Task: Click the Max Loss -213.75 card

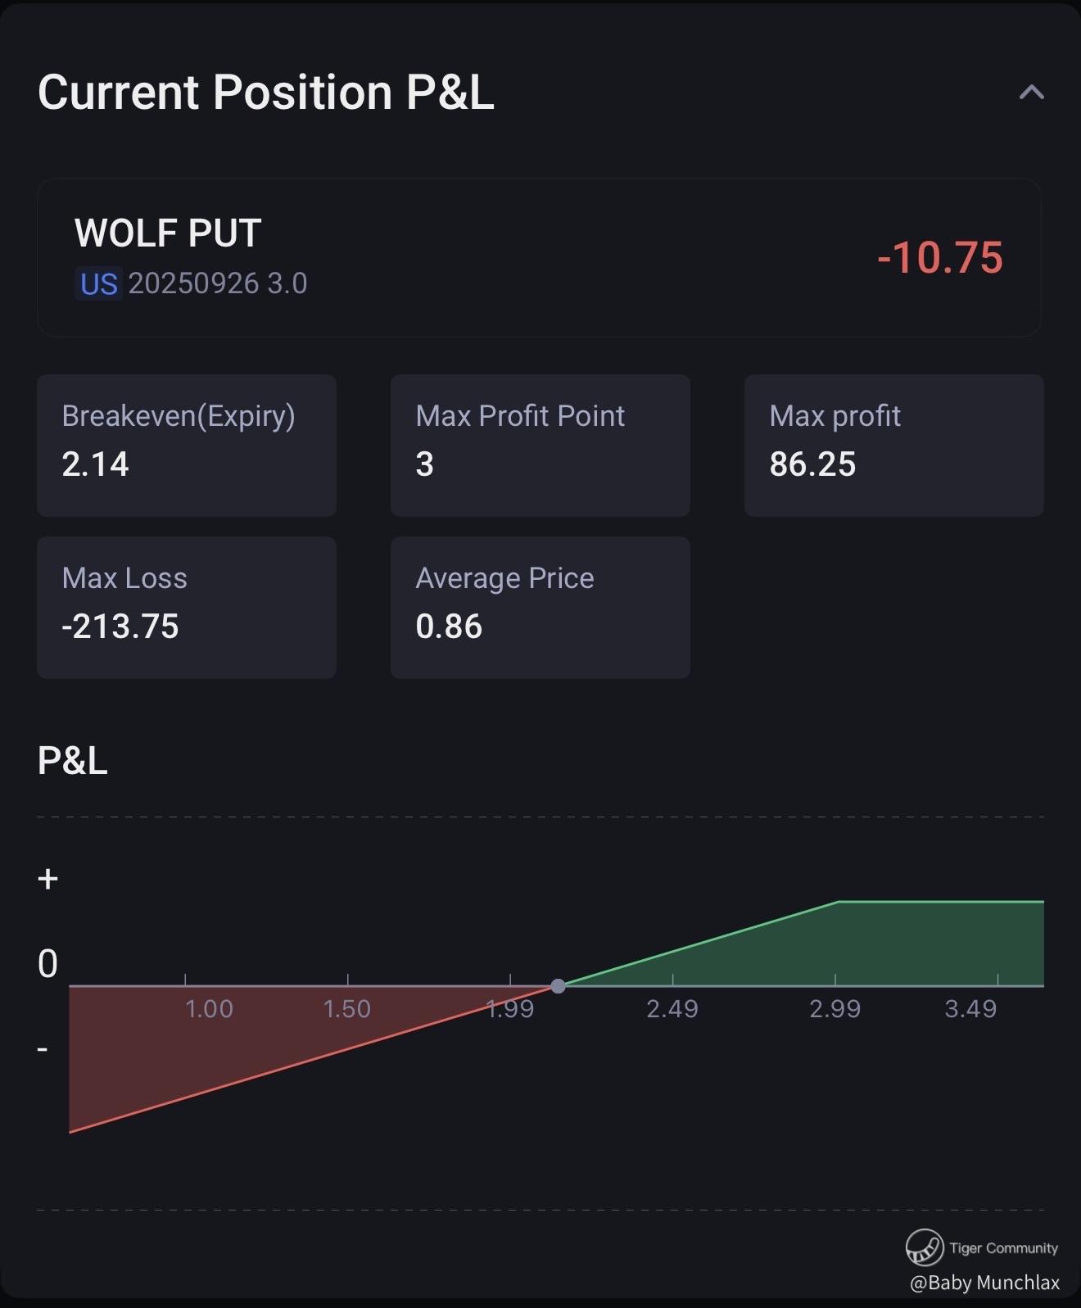Action: tap(187, 607)
